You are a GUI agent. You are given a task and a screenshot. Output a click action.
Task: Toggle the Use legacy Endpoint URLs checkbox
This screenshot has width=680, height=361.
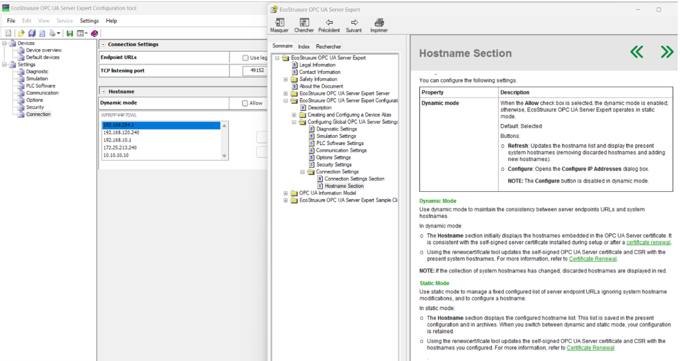pyautogui.click(x=246, y=58)
